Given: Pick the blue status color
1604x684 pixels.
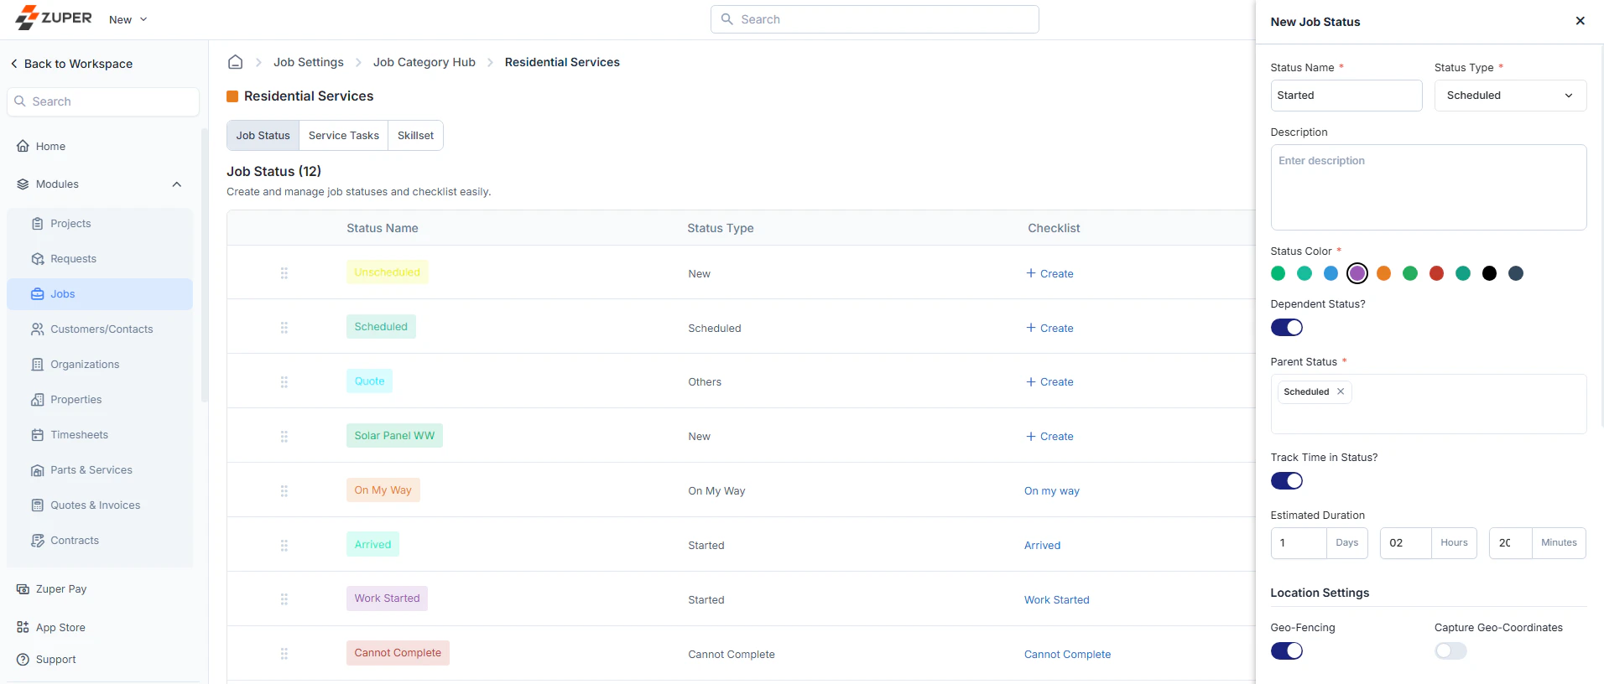Looking at the screenshot, I should 1331,273.
